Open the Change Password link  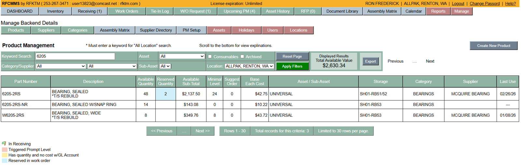pos(485,4)
